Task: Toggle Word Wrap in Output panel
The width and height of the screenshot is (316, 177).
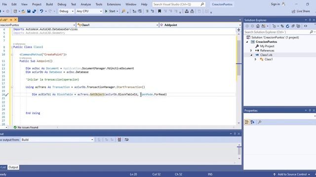Action: 126,140
